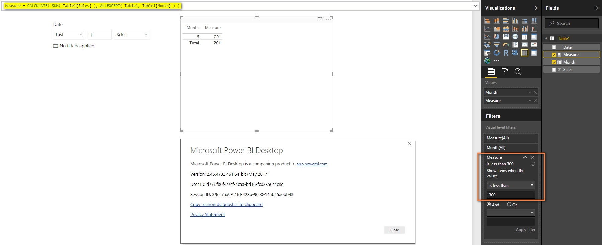602x245 pixels.
Task: Collapse the Table1 tree node
Action: (x=546, y=39)
